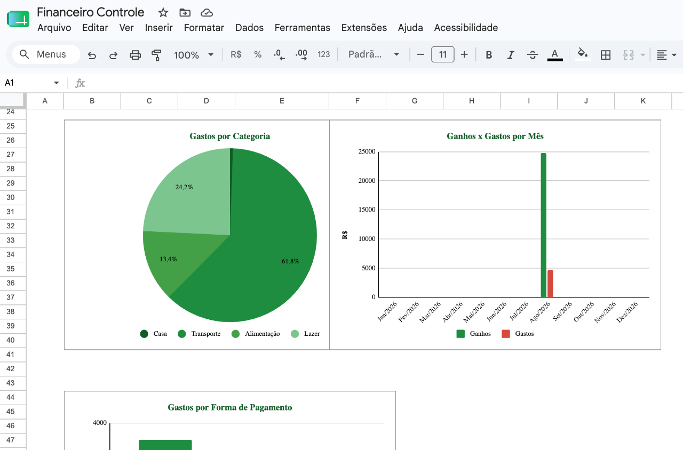Image resolution: width=683 pixels, height=450 pixels.
Task: Click the redo arrow
Action: click(x=113, y=54)
